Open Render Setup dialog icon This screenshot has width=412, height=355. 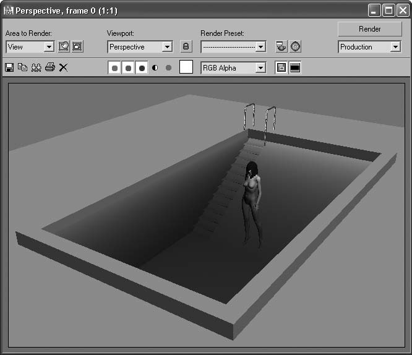point(281,46)
